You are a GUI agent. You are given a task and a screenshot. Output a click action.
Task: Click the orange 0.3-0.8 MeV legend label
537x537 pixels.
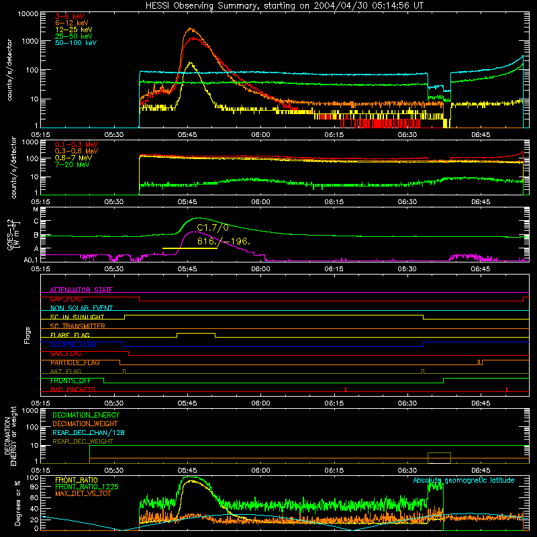point(77,151)
